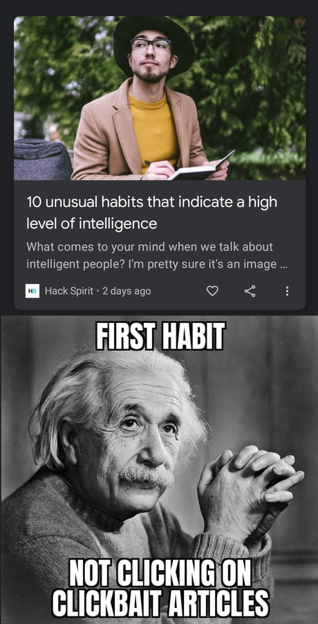318x624 pixels.
Task: Open the article photo of the man writing
Action: [160, 98]
